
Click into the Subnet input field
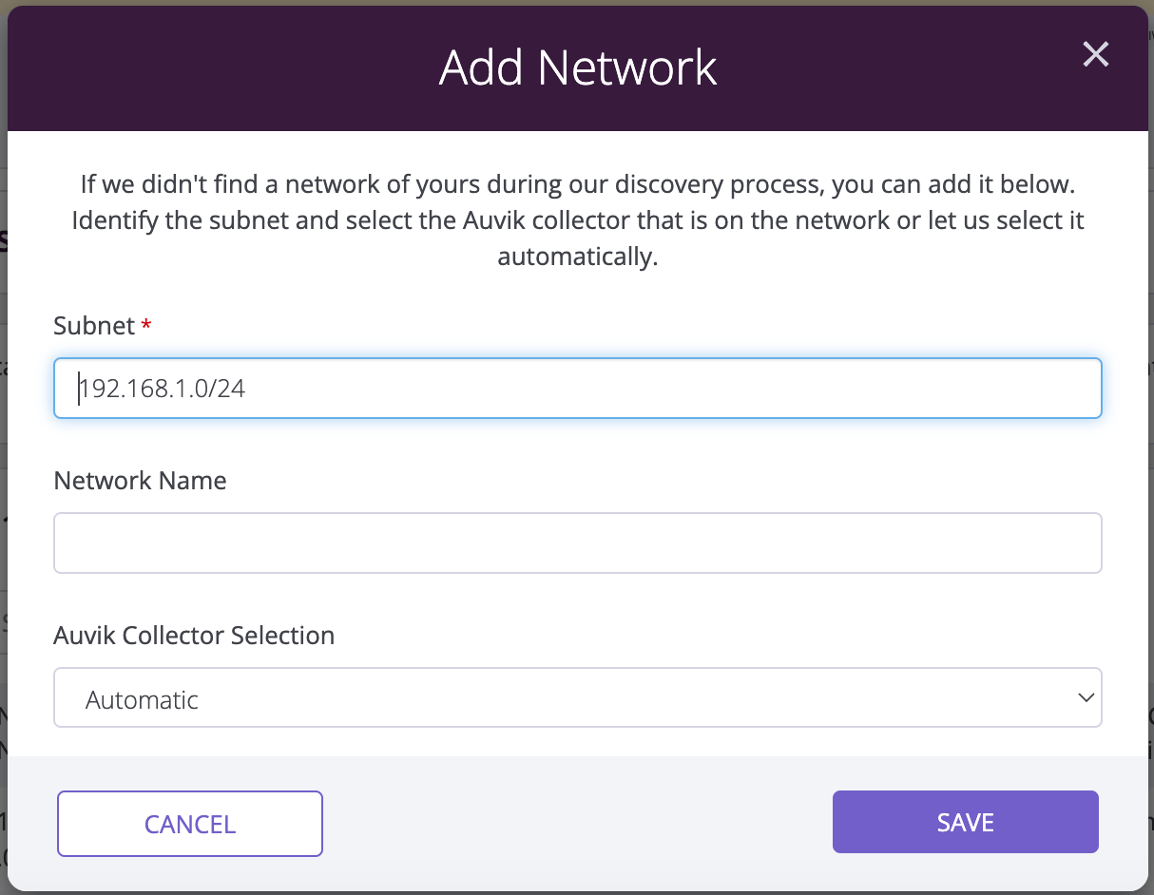(x=576, y=388)
